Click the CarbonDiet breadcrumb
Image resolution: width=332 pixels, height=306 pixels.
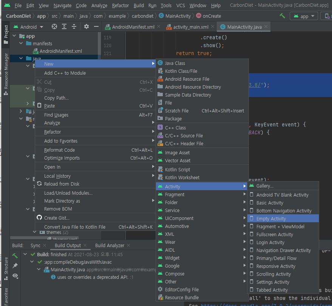point(19,16)
